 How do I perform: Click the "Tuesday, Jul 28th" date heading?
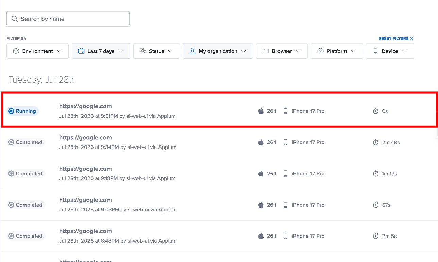42,80
